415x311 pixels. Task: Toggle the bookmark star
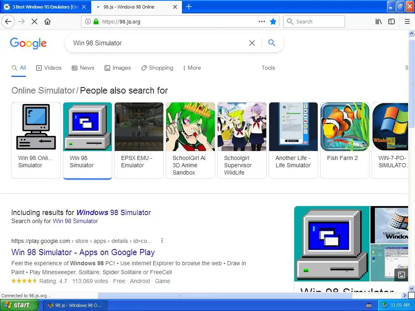coord(273,22)
